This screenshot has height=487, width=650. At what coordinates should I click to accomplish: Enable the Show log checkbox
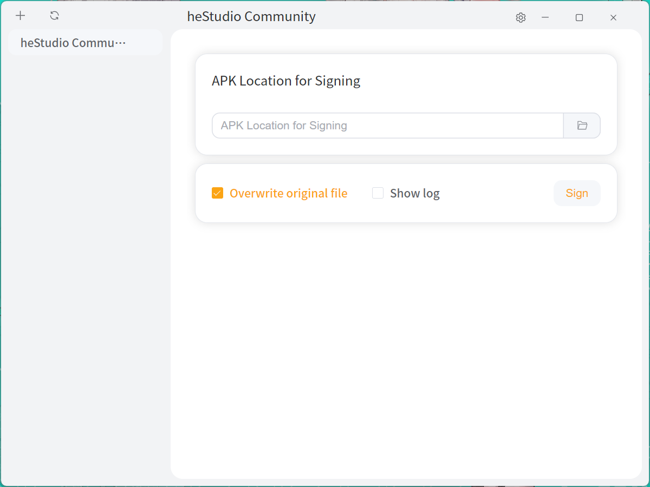(378, 193)
